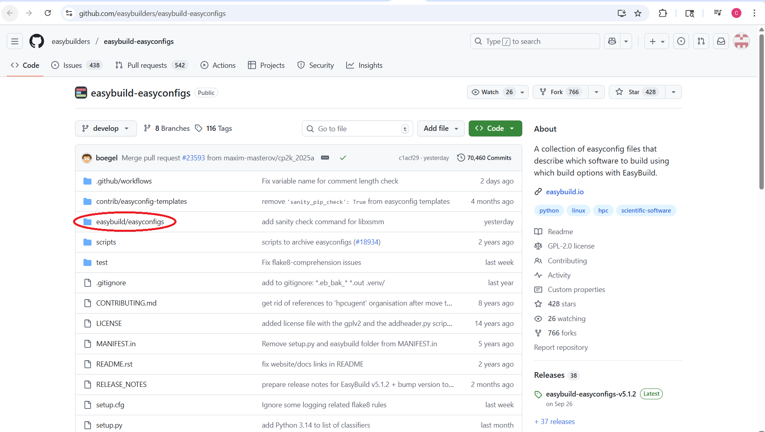Open the GitHub home via the octocat logo
This screenshot has height=432, width=765.
(x=36, y=41)
